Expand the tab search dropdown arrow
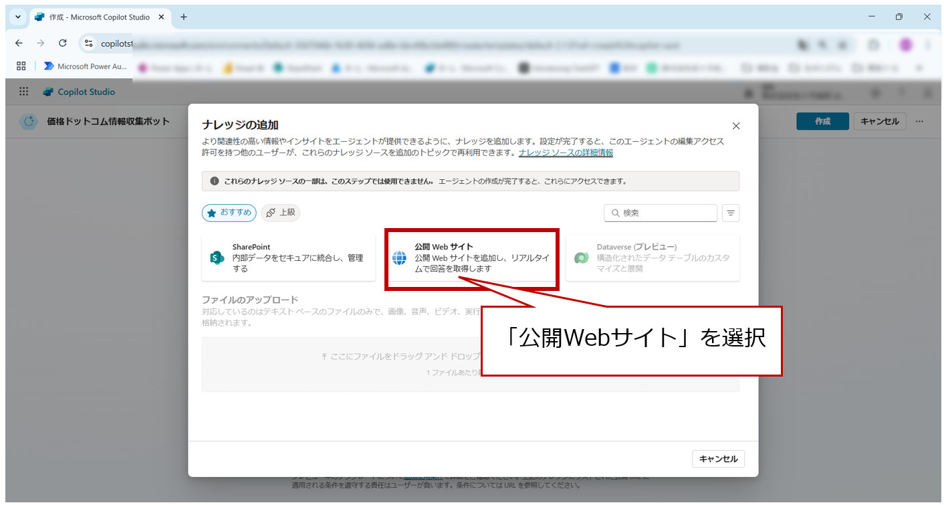 (18, 17)
